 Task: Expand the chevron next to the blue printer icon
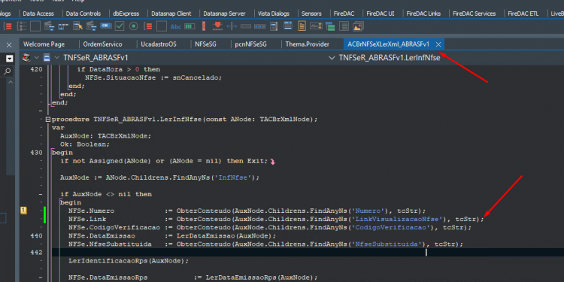(x=56, y=57)
